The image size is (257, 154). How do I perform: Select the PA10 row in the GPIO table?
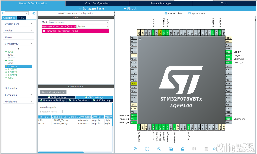click(x=75, y=123)
